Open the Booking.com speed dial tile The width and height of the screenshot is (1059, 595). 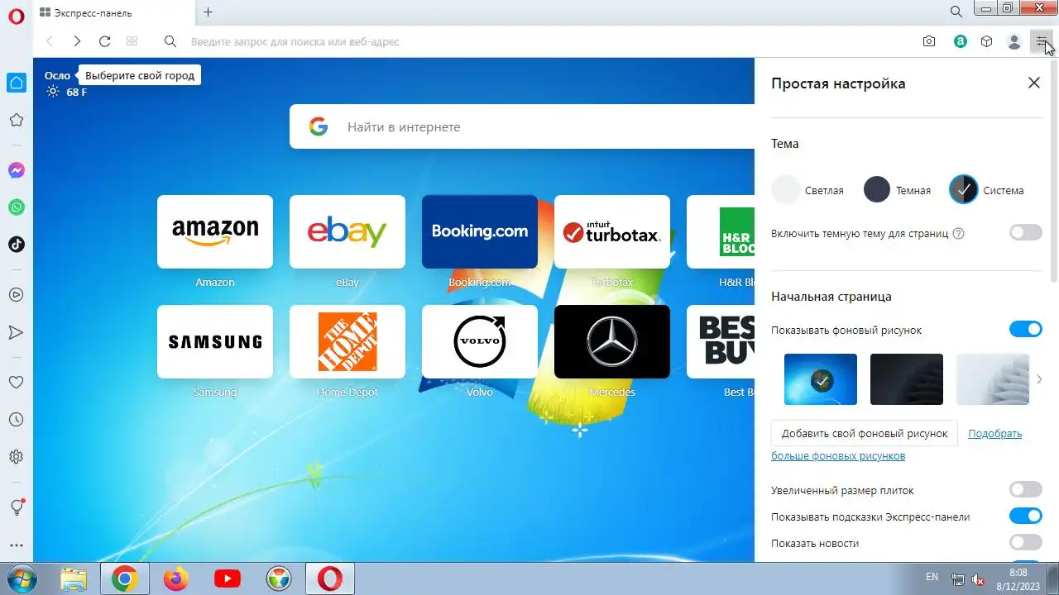480,232
